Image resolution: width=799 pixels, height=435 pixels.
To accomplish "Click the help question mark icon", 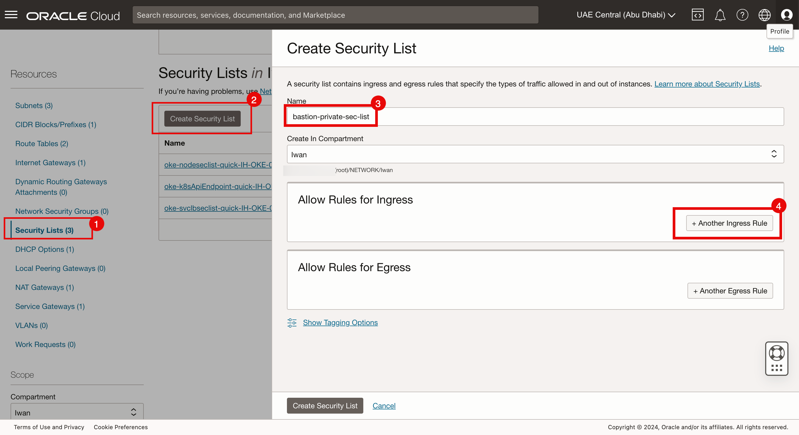I will pos(742,15).
